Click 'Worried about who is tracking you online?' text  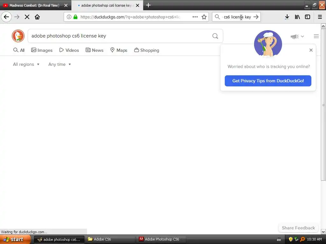pyautogui.click(x=268, y=66)
